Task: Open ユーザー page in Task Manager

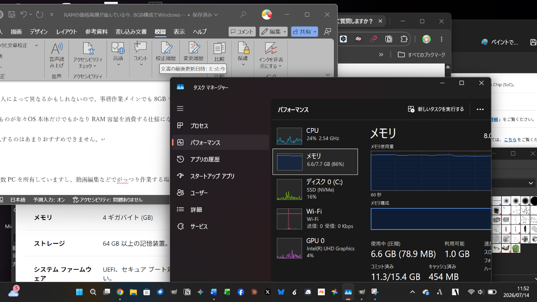Action: point(220,193)
